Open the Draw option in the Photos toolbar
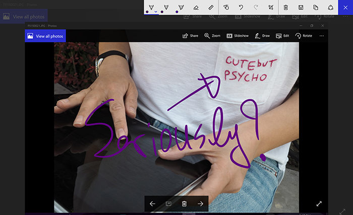 click(262, 36)
